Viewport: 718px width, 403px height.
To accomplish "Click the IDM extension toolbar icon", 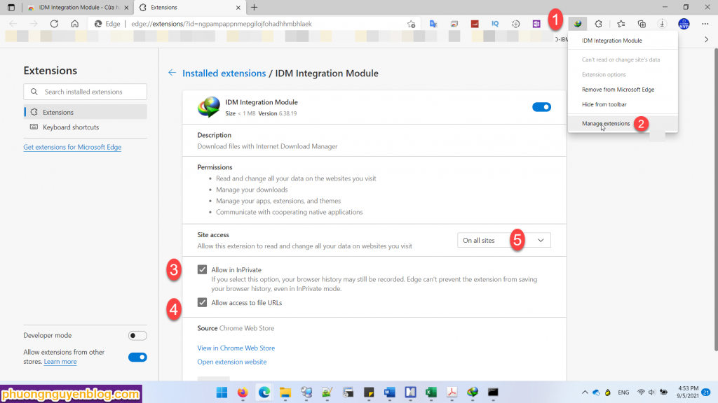I will point(578,24).
